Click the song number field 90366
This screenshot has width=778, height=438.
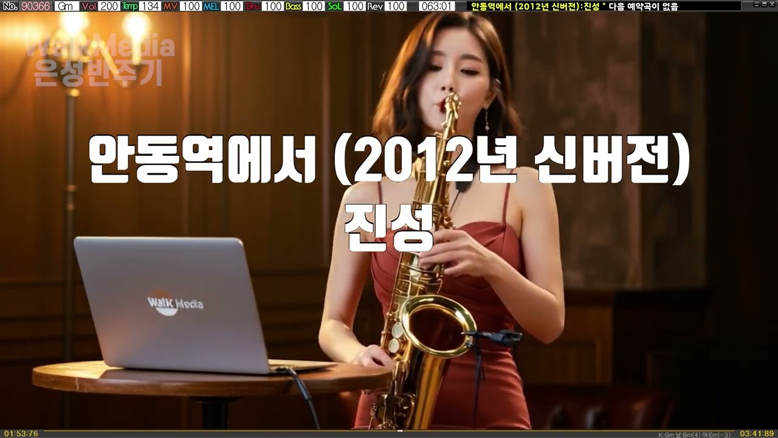pos(35,6)
